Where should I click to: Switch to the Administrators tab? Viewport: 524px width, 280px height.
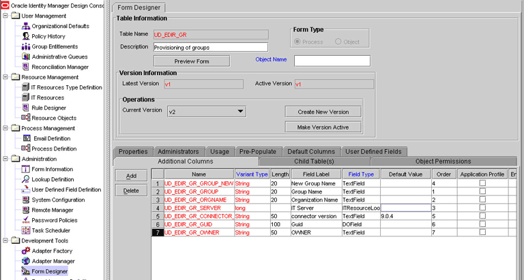[178, 151]
